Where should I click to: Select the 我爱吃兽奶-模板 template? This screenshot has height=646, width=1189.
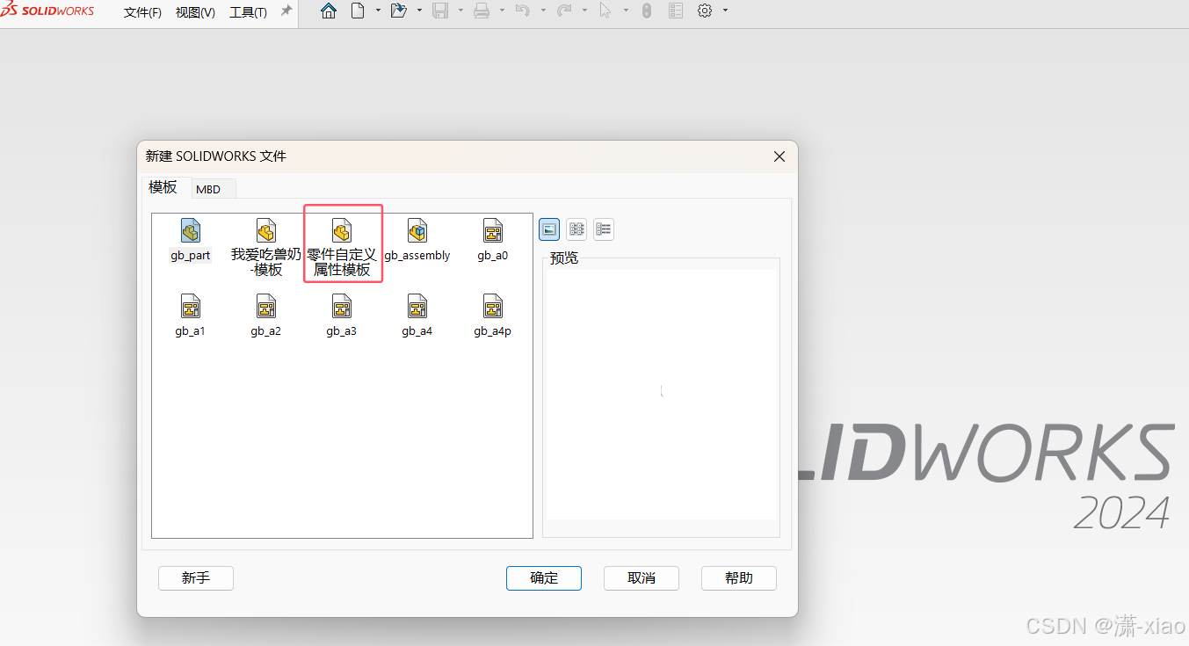(x=266, y=249)
